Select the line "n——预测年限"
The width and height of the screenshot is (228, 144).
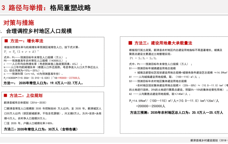[x=34, y=74]
